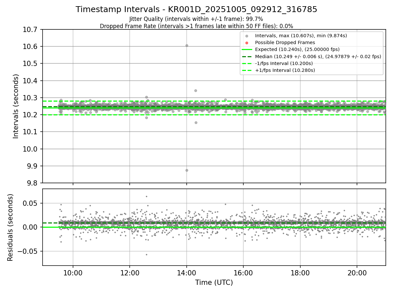
Task: Click the red marker icon for Possible Dropped Frames
Action: tap(247, 43)
